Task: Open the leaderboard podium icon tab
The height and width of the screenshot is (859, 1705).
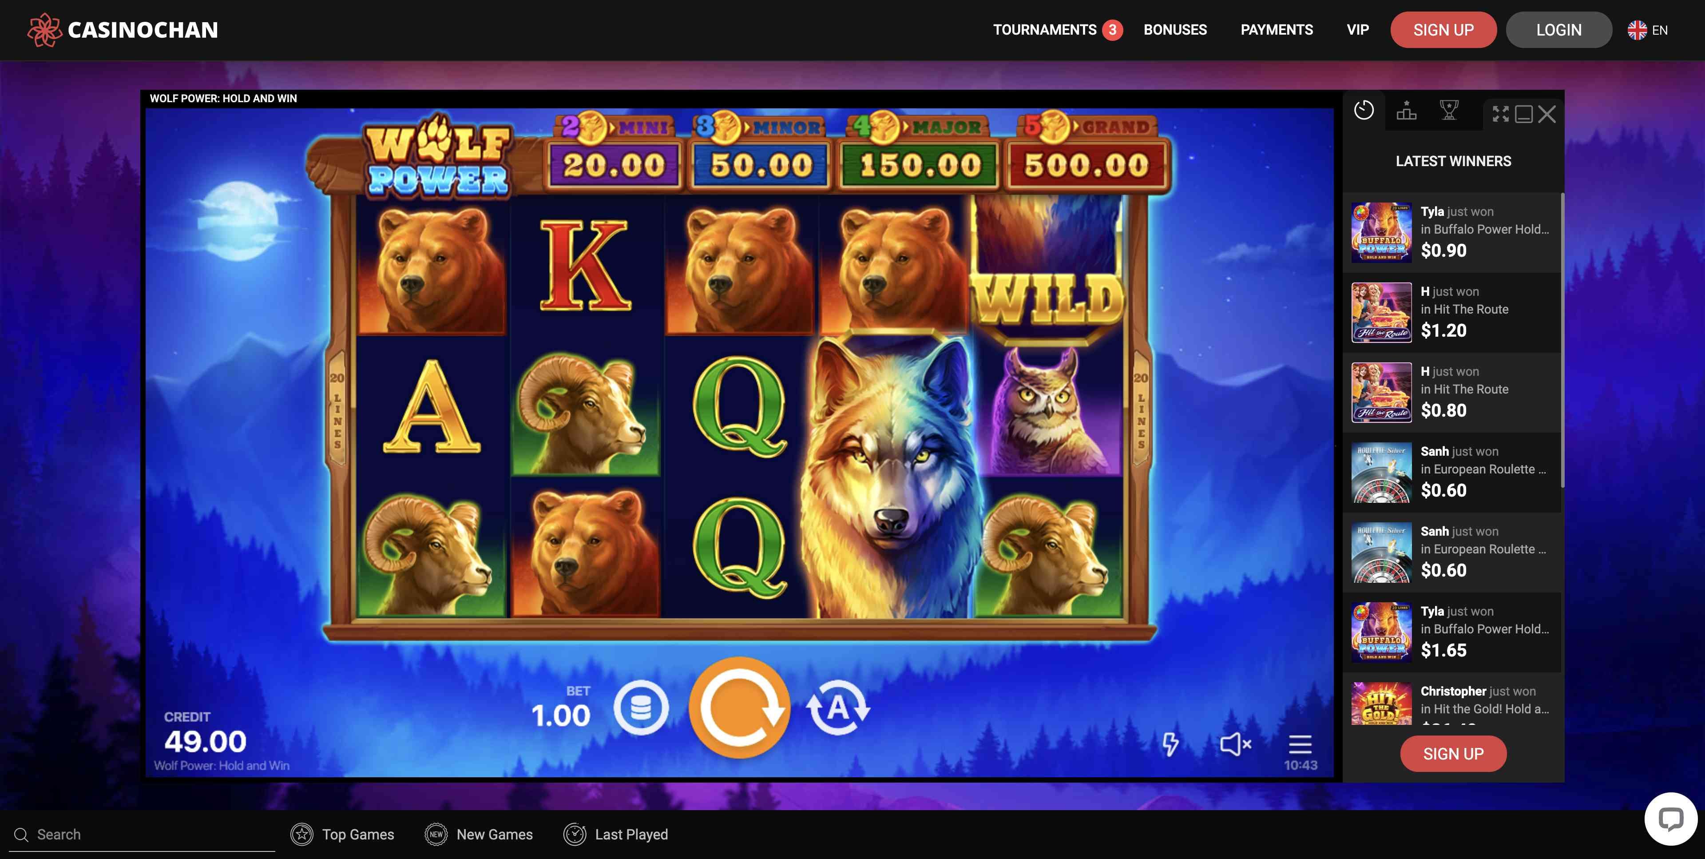Action: (x=1407, y=110)
